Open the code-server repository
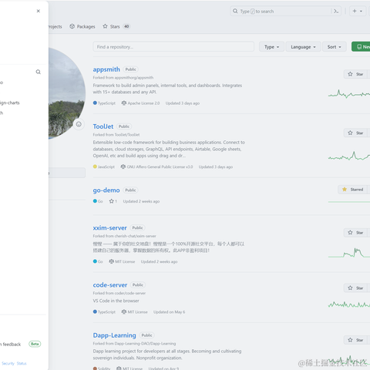Screen dimensions: 370x370 point(110,285)
